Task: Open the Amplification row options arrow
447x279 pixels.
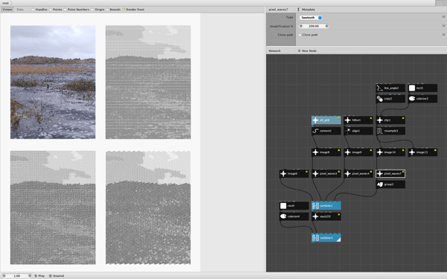Action: (443, 25)
